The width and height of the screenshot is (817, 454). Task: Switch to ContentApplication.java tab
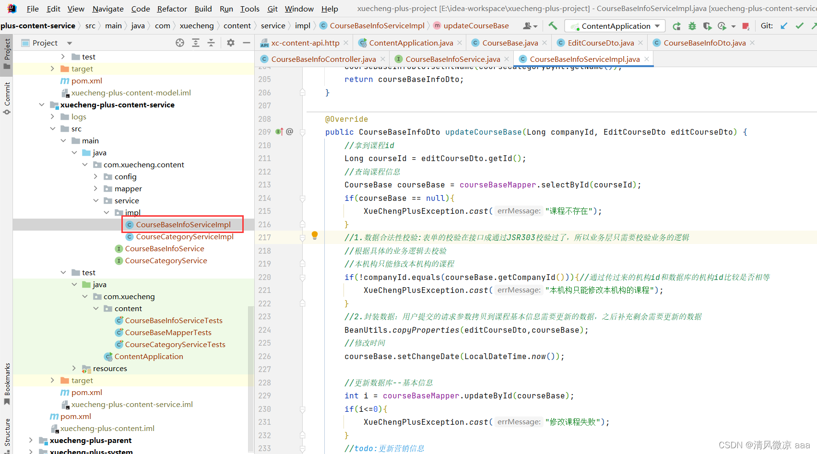click(x=411, y=43)
